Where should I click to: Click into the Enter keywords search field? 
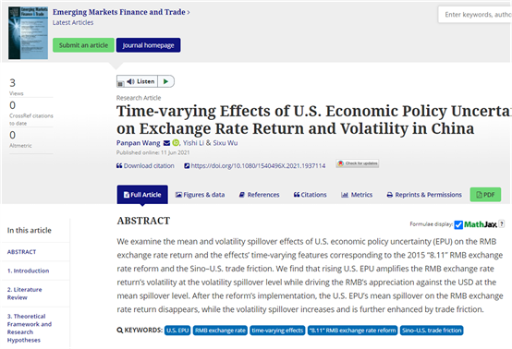click(x=475, y=15)
